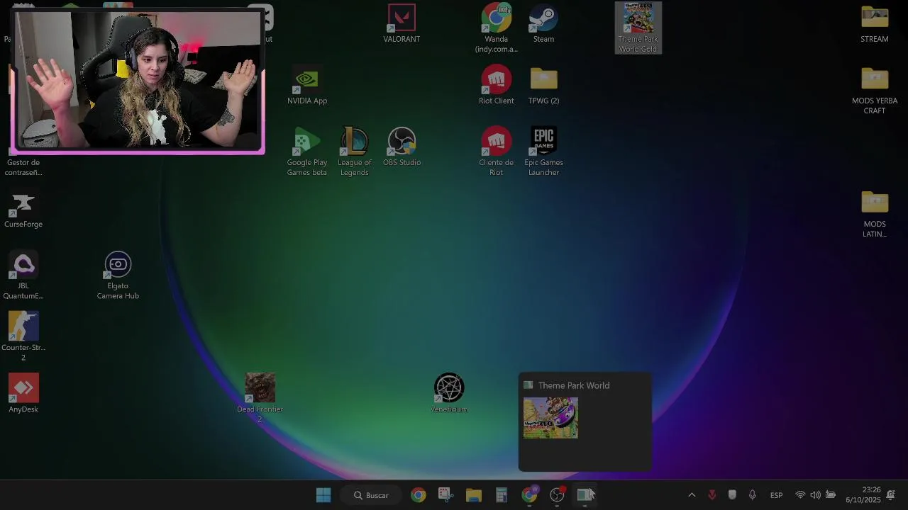
Task: Open the AnyDesk desktop shortcut
Action: click(x=23, y=394)
